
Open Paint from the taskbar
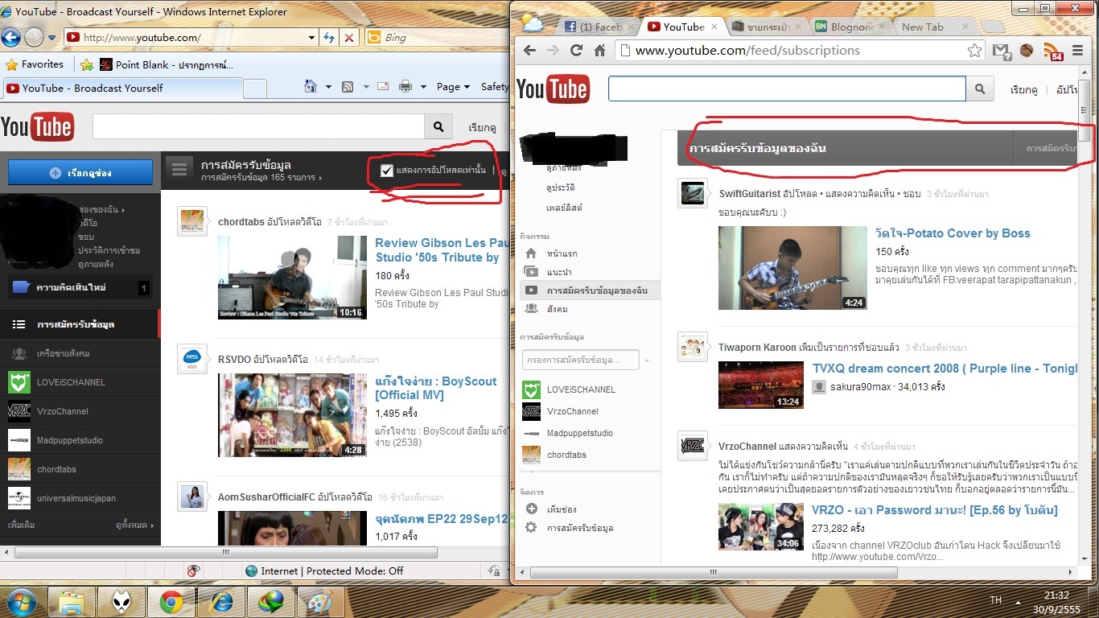[x=321, y=602]
